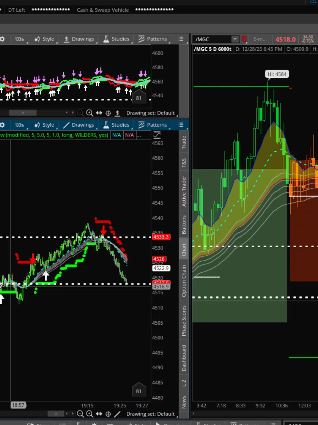This screenshot has height=425, width=318.
Task: Open the 133tk aggregation selector in upper chart
Action: (20, 39)
